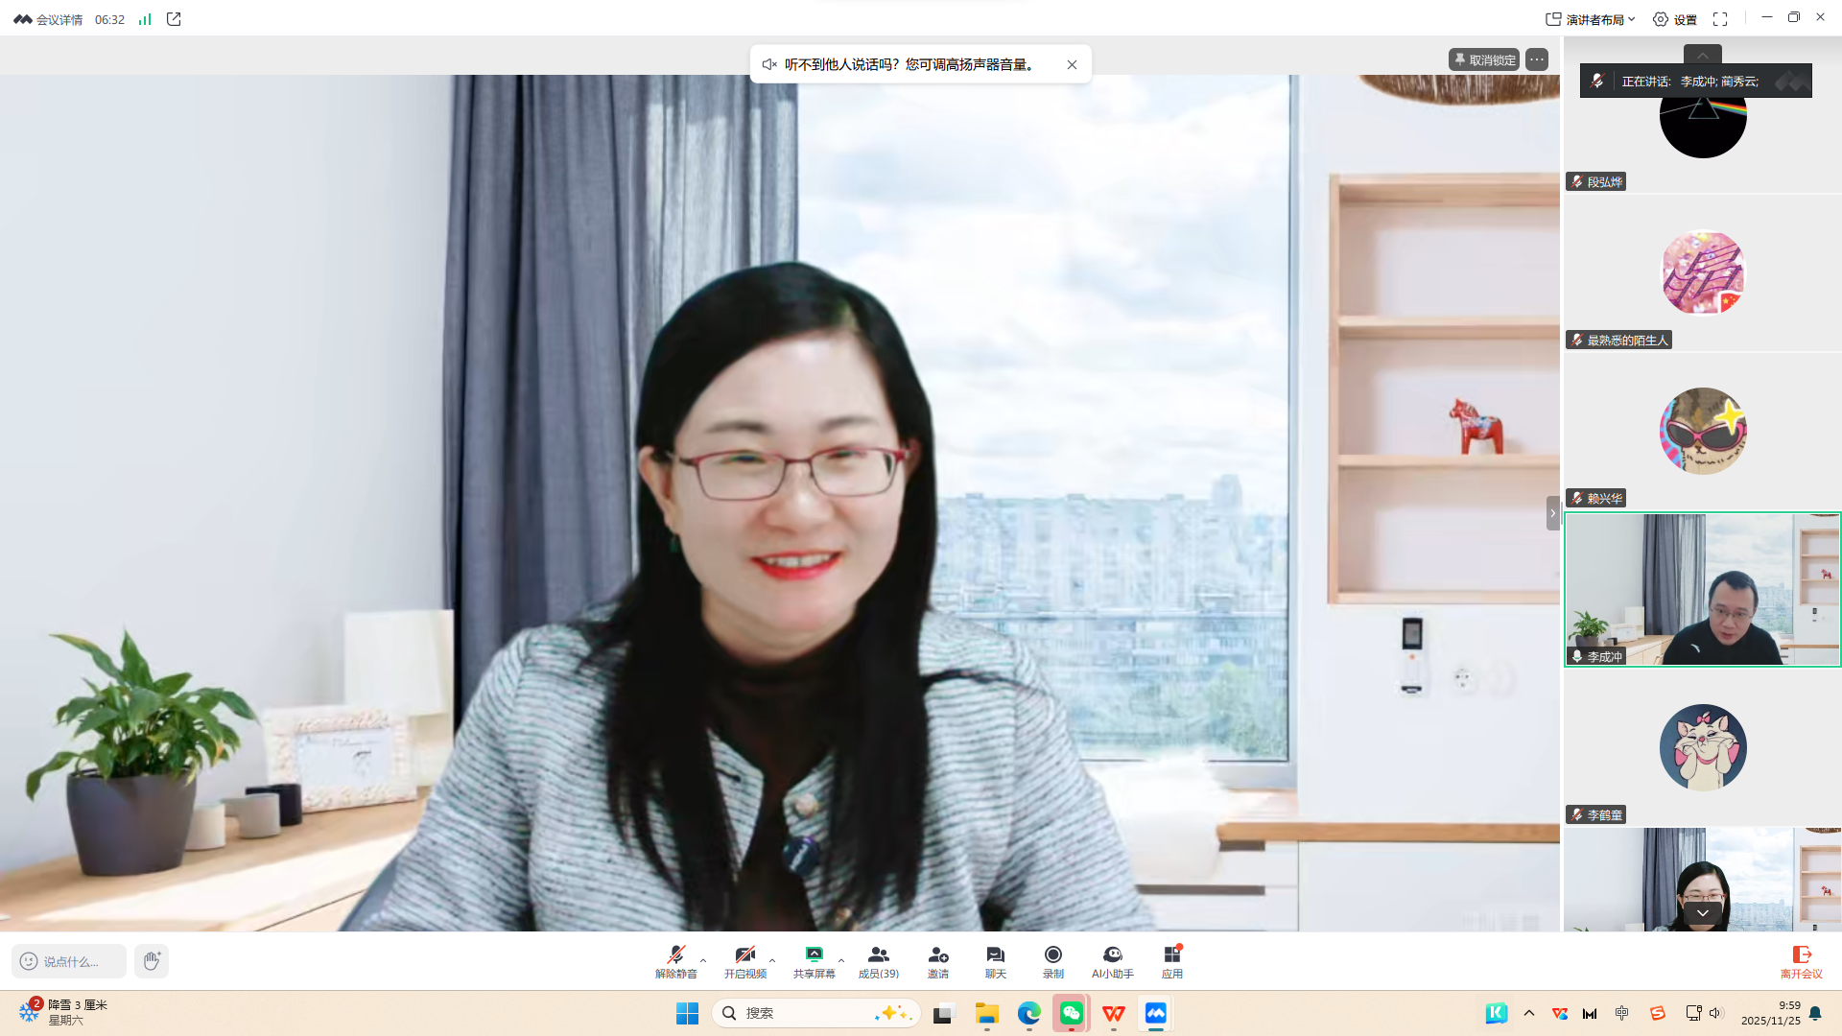Open the settings menu
1842x1036 pixels.
tap(1674, 19)
